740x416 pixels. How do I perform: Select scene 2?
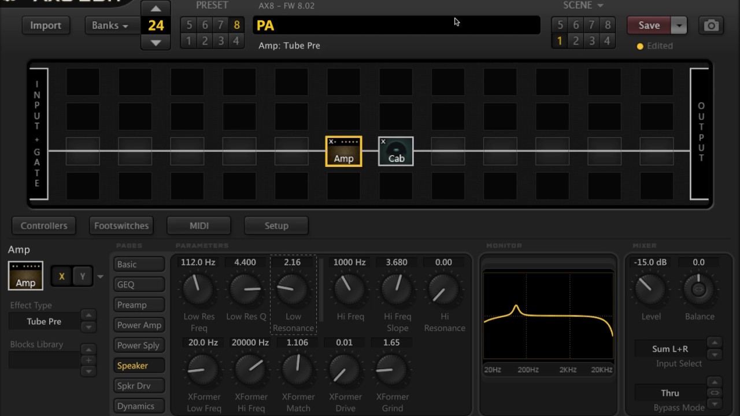tap(576, 41)
